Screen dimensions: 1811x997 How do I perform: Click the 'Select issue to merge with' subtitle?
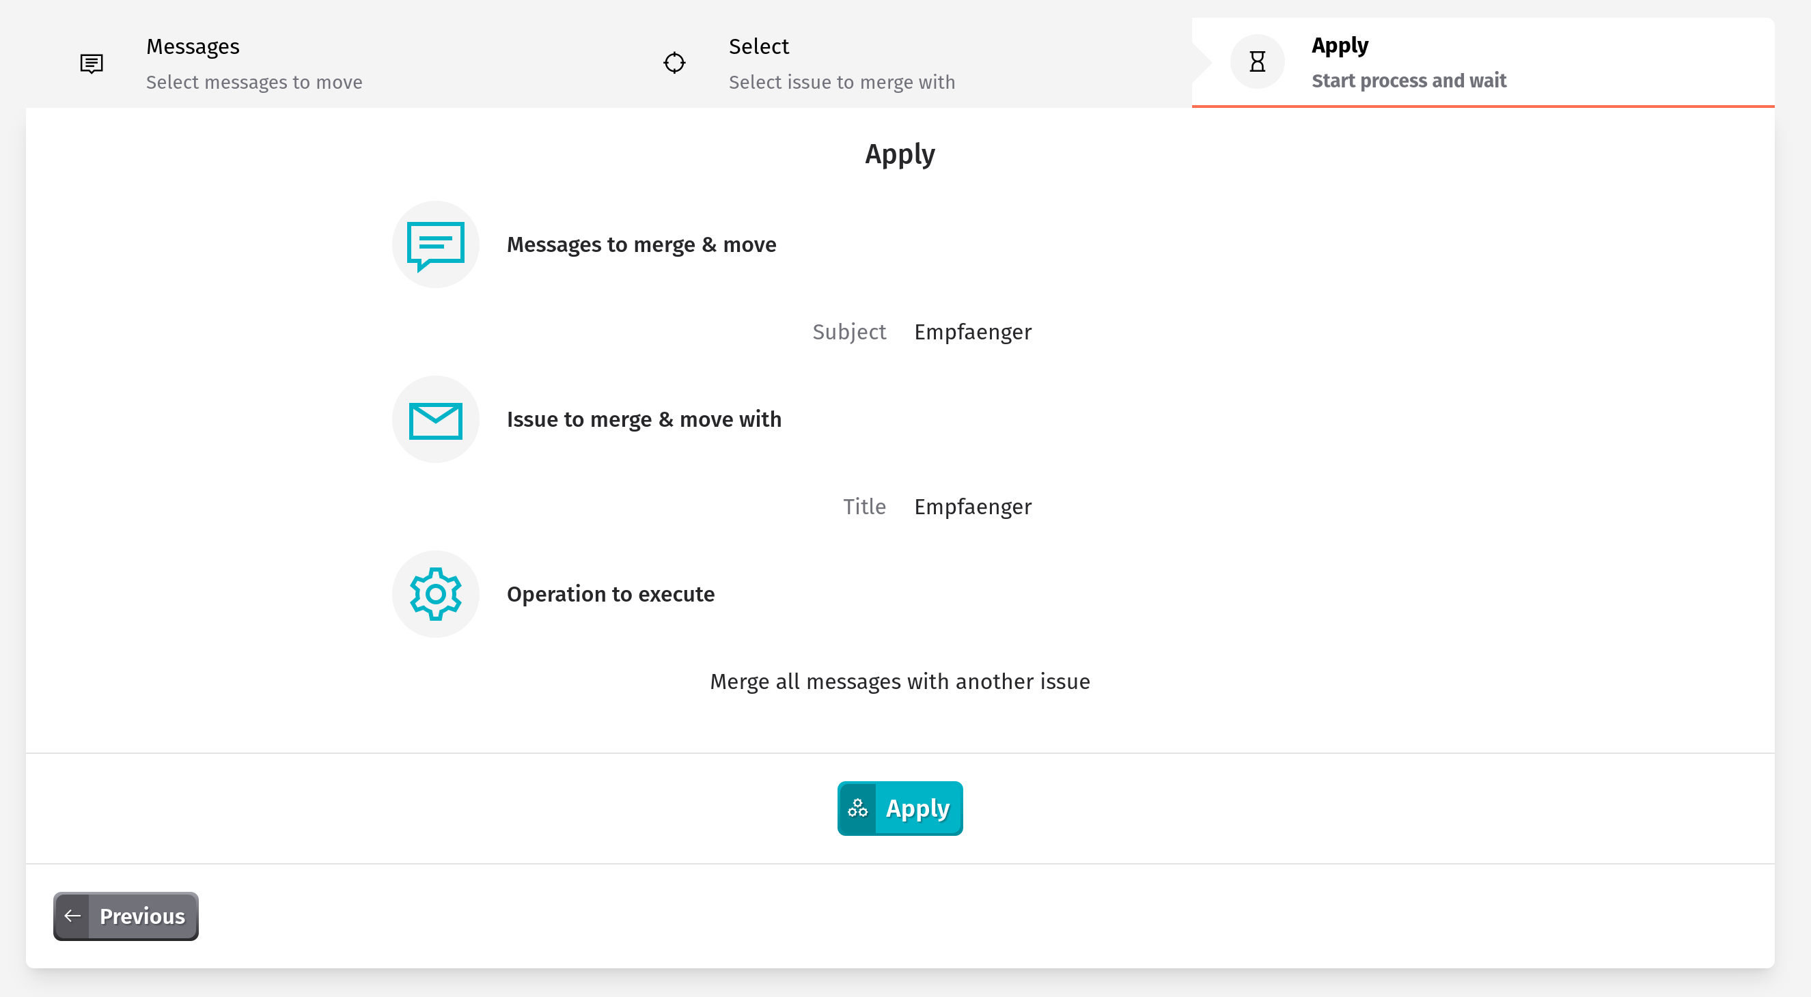[x=842, y=82]
